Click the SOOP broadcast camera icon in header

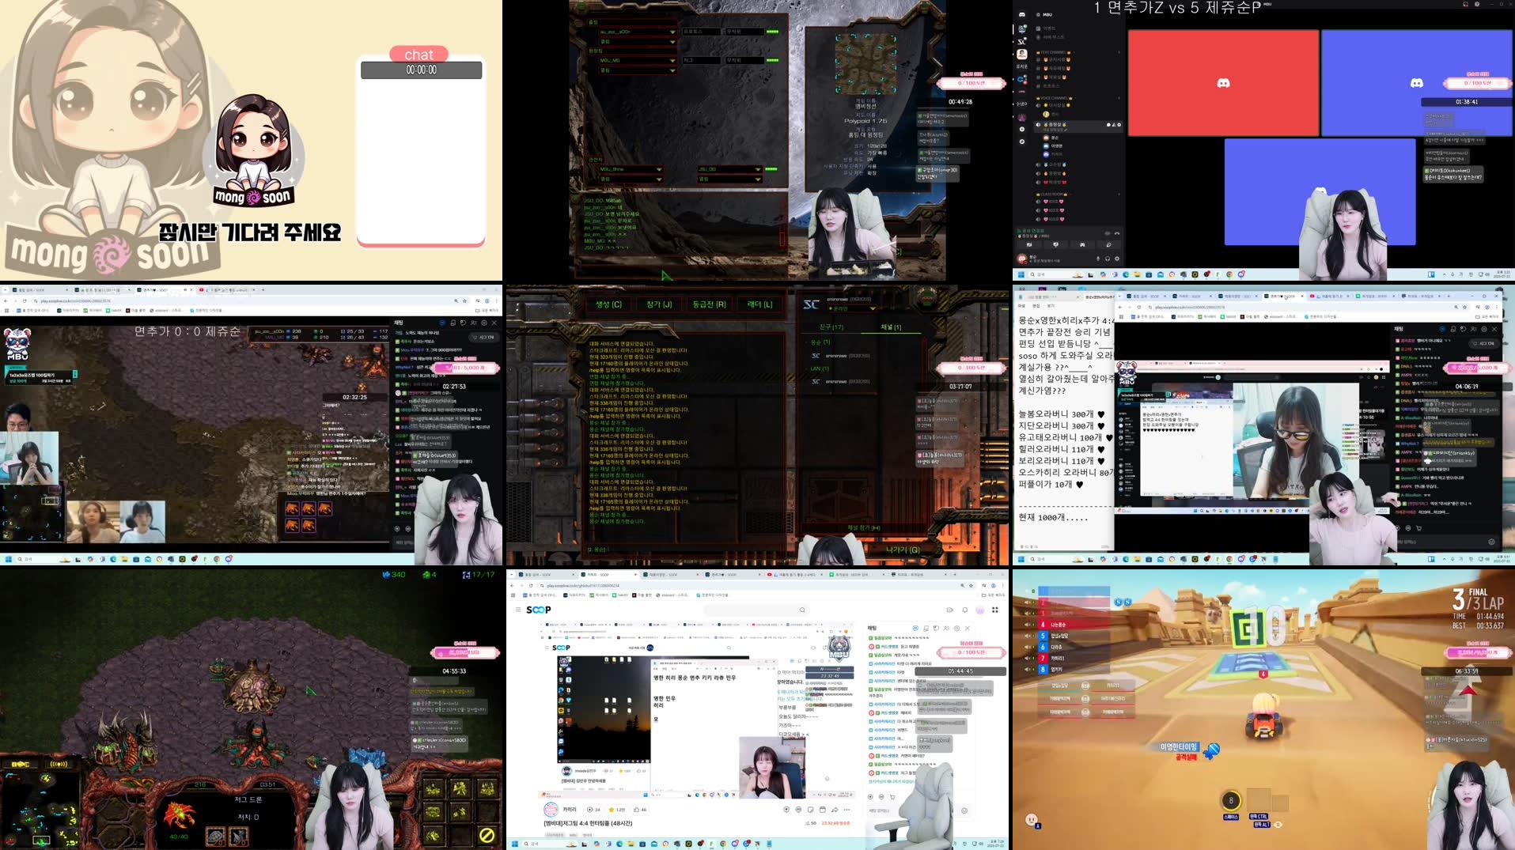coord(949,610)
